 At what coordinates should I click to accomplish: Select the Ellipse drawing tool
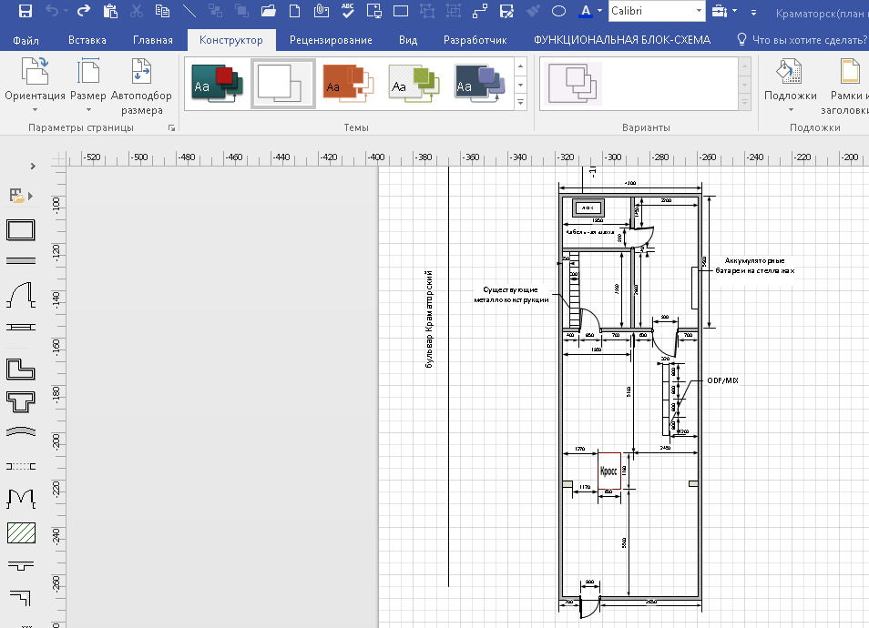tap(558, 11)
